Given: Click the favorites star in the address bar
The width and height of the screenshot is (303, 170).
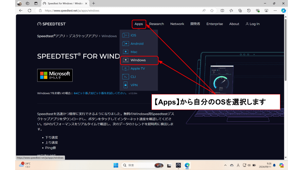Looking at the screenshot, I should pos(212,10).
